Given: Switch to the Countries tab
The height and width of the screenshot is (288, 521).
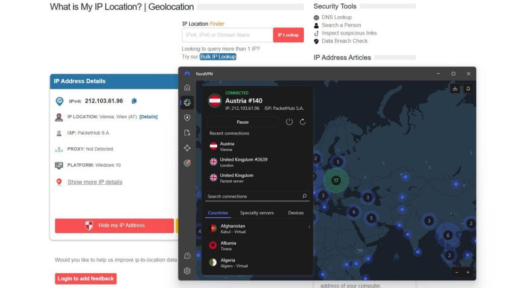Looking at the screenshot, I should coord(218,213).
